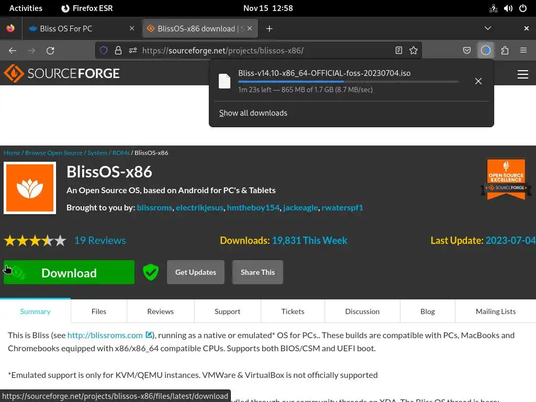Save page to Pocket
Screen dimensions: 536x402
pyautogui.click(x=466, y=51)
